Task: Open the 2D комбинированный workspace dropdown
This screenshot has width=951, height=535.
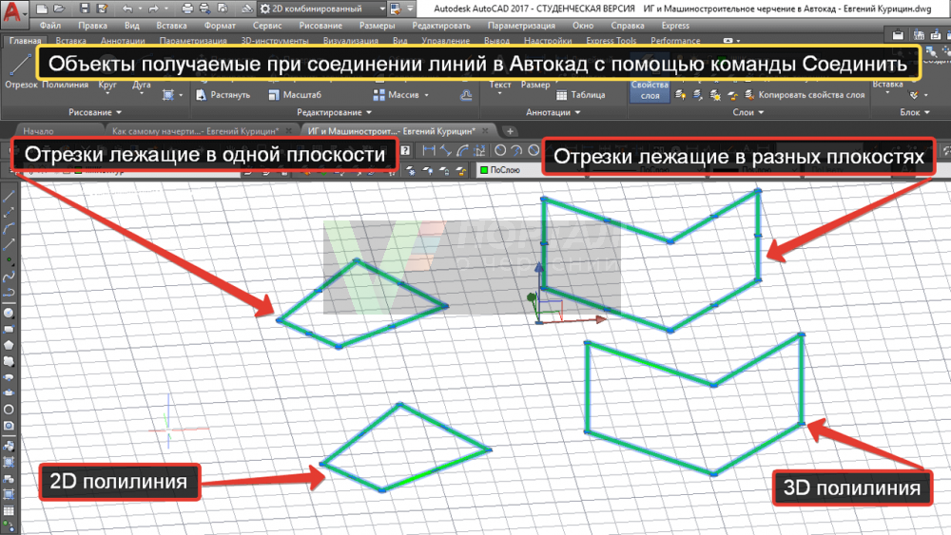Action: click(x=322, y=9)
